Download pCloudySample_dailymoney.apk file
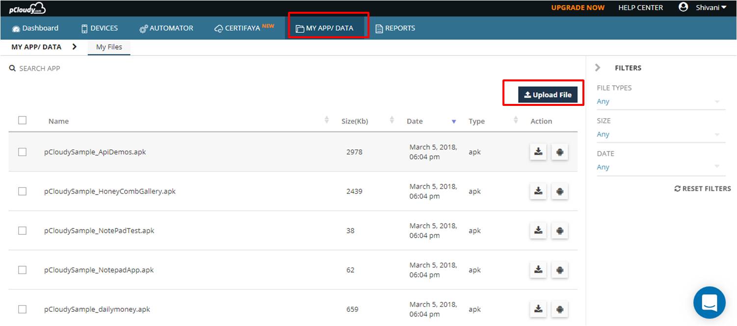The image size is (737, 326). [x=538, y=309]
